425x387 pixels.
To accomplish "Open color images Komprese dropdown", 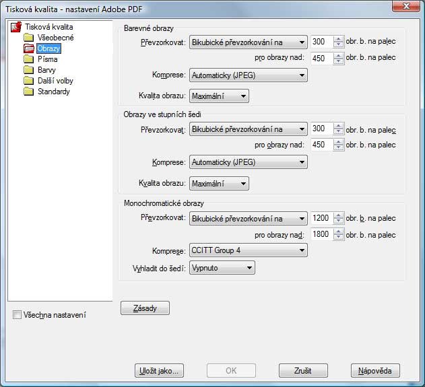I will [x=248, y=75].
